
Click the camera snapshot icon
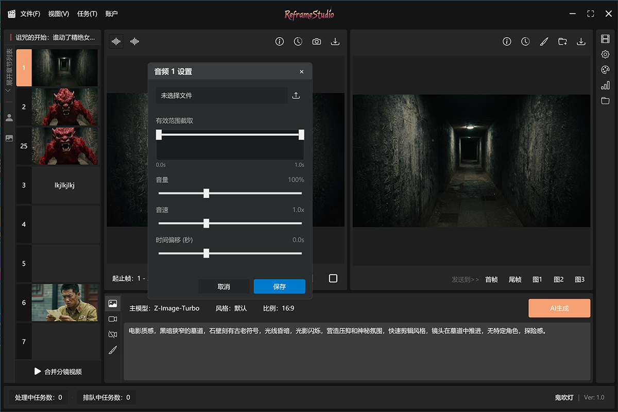(x=317, y=42)
